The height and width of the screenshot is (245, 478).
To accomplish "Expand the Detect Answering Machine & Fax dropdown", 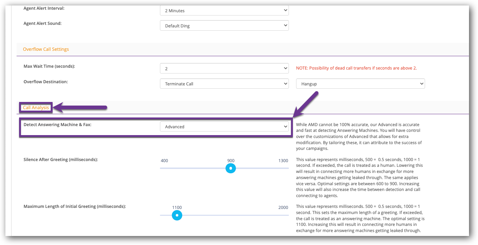I will click(224, 126).
